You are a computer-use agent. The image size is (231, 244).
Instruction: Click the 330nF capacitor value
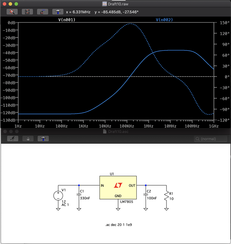tap(85, 198)
